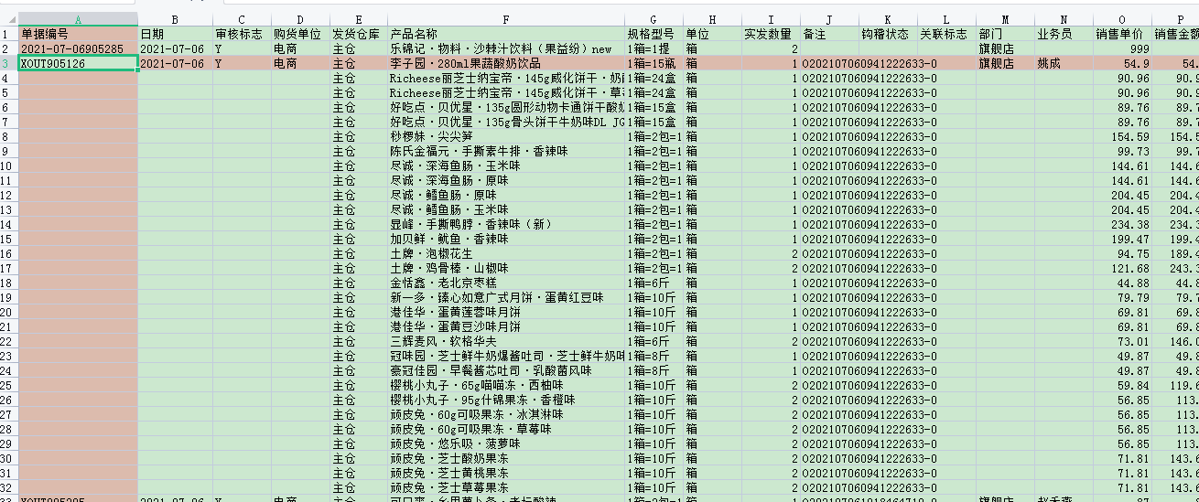Viewport: 1199px width, 502px height.
Task: Click the 秒椤妹·尖尖笋 cell
Action: tap(506, 136)
